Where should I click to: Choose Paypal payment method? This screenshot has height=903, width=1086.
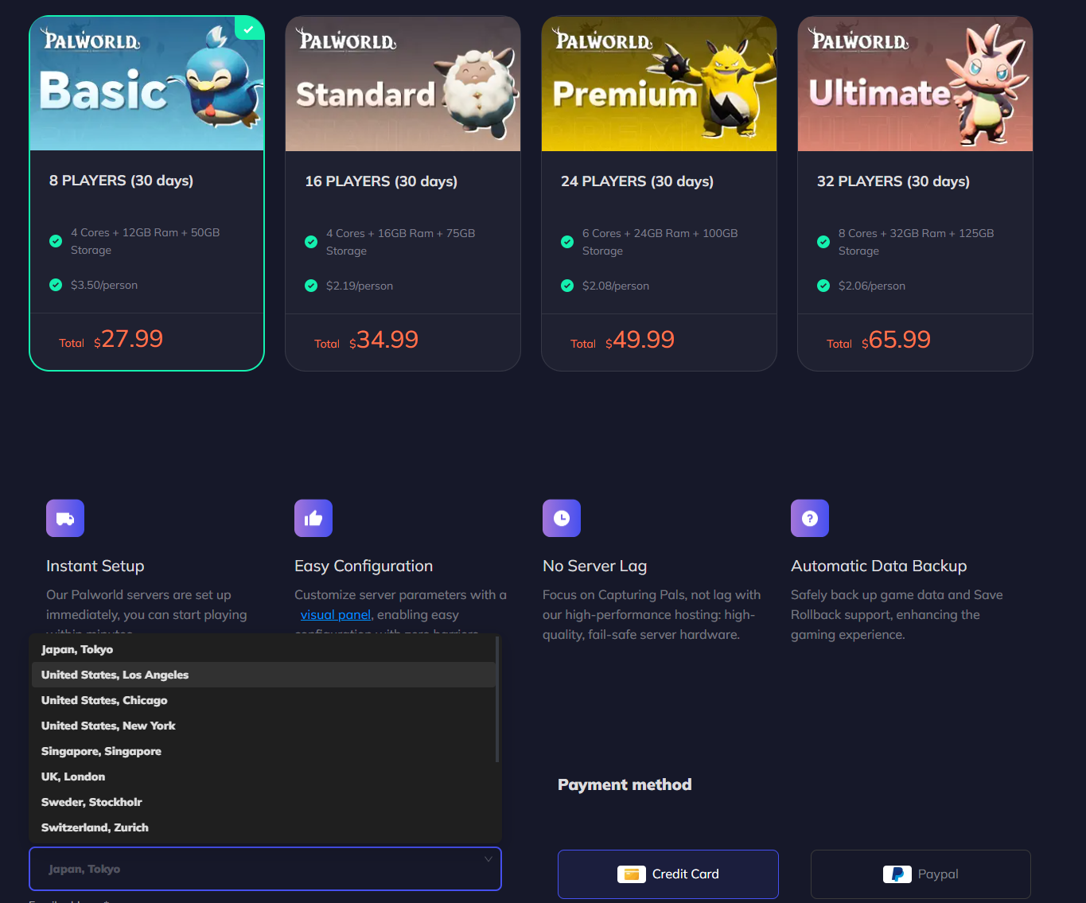(921, 874)
